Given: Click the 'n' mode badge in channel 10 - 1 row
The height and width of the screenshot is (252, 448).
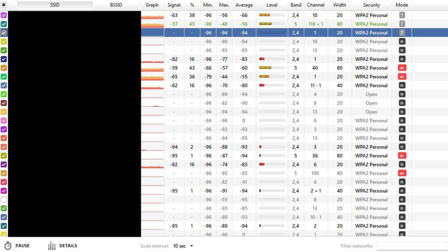Looking at the screenshot, I should tap(402, 217).
